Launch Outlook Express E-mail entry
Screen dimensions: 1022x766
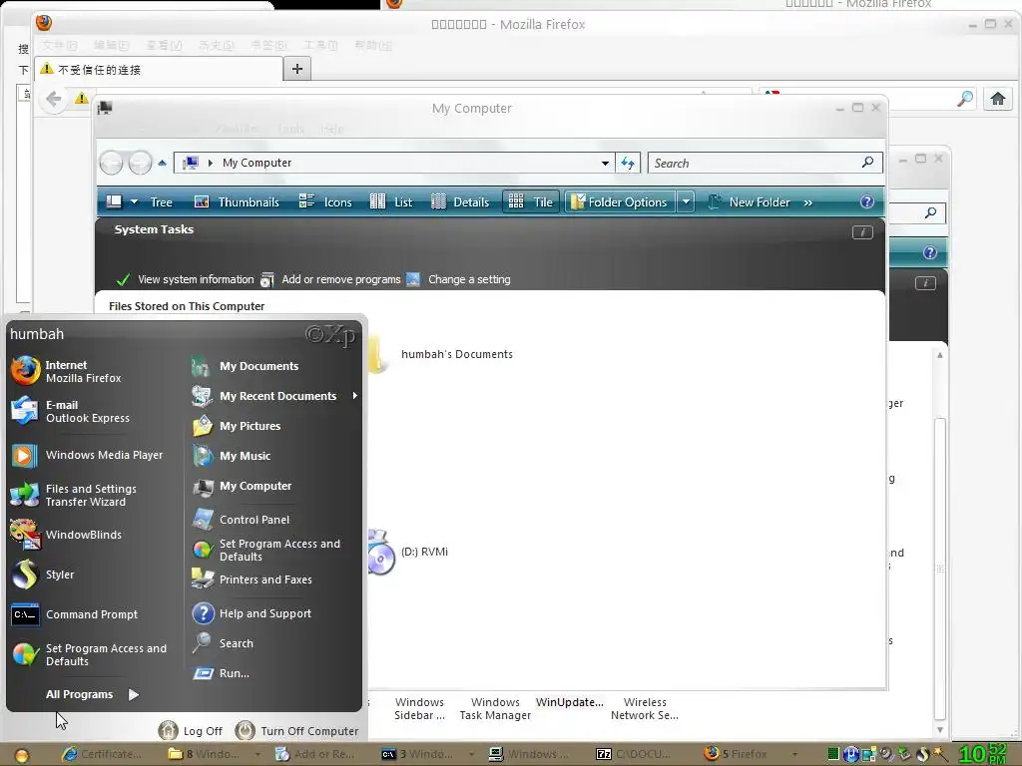(71, 411)
